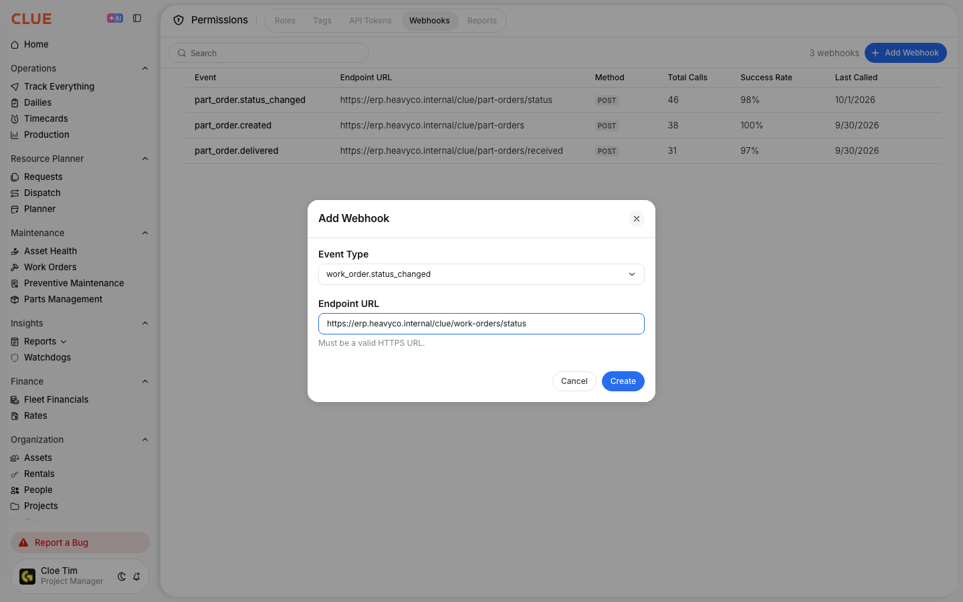The image size is (963, 602).
Task: Collapse the Operations section
Action: click(x=145, y=68)
